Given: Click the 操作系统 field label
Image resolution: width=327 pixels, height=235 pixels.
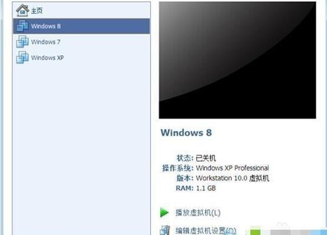Looking at the screenshot, I should [x=178, y=168].
